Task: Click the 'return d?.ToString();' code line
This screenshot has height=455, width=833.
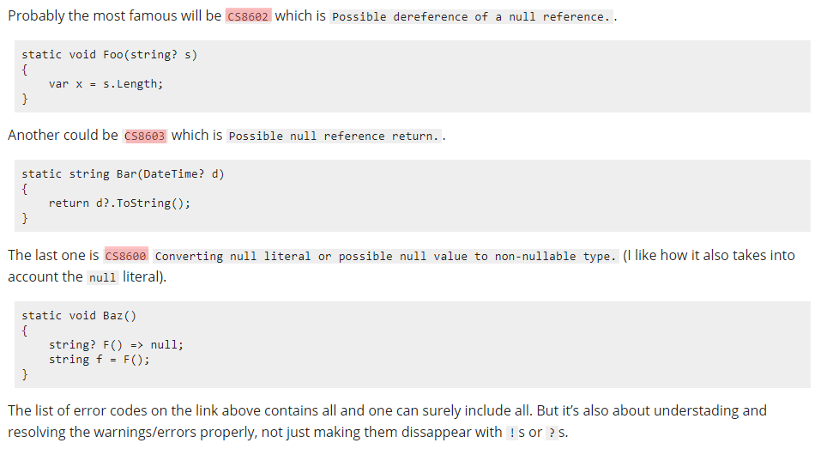Action: (119, 203)
